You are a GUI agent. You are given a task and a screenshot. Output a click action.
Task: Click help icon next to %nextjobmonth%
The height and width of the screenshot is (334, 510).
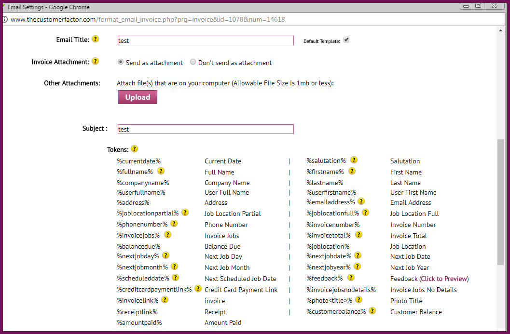point(175,267)
